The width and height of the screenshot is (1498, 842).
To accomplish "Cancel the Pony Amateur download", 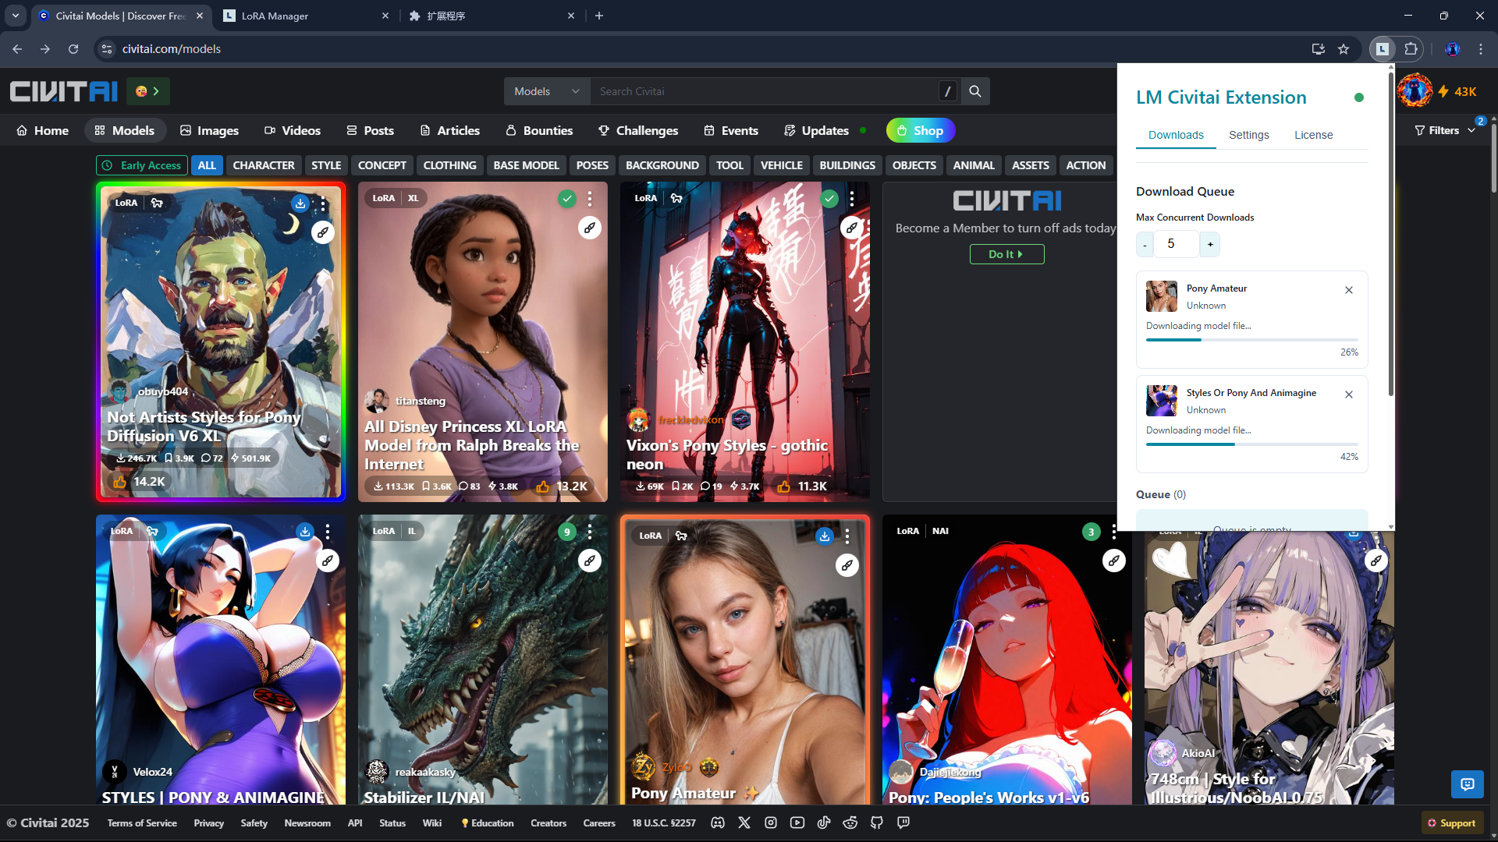I will coord(1349,290).
